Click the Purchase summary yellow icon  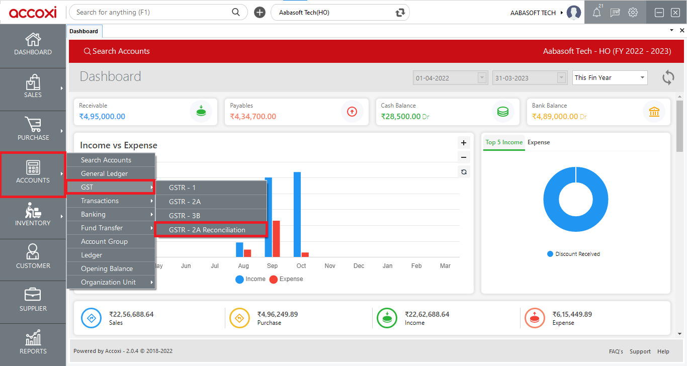tap(240, 318)
